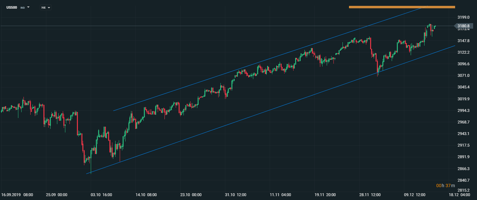Click the 16.09.2019 08:00 time label

click(17, 195)
